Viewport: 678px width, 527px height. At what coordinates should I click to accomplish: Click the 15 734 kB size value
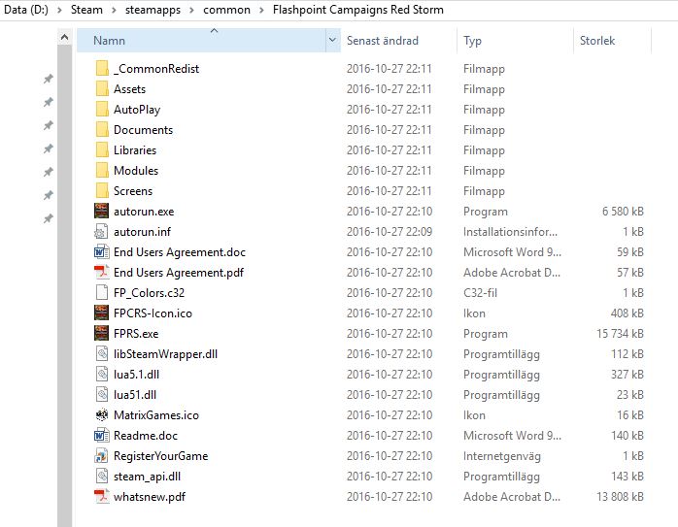tap(620, 334)
